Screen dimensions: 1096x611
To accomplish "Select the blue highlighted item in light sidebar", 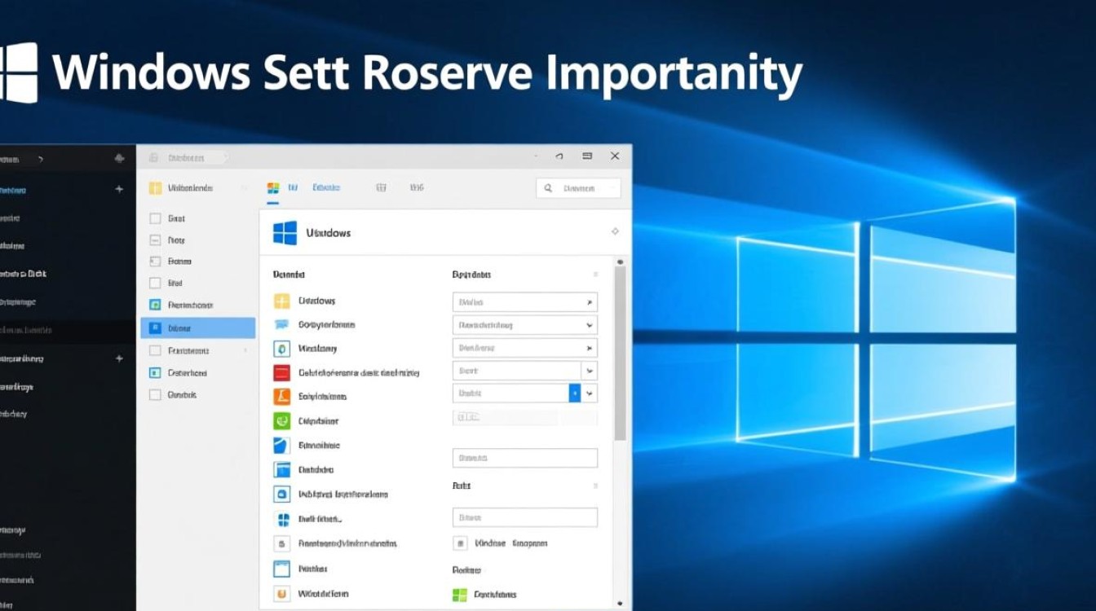I will tap(198, 328).
